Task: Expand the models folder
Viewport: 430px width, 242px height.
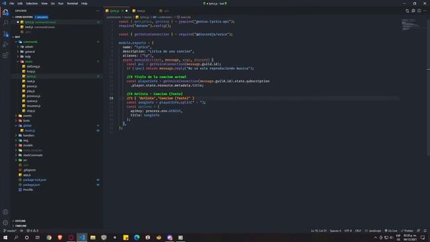Action: (x=28, y=145)
